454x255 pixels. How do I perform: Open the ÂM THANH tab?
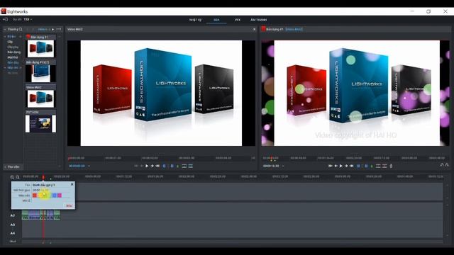point(258,20)
